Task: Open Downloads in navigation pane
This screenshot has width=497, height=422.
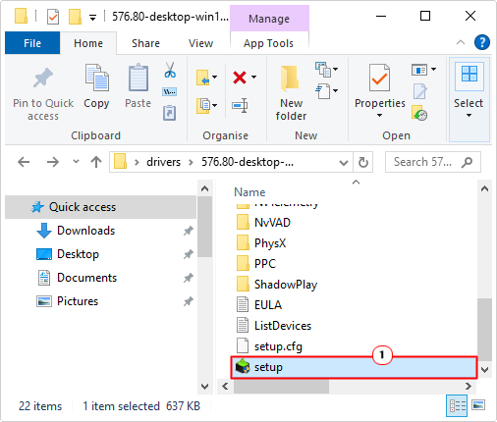Action: [85, 231]
